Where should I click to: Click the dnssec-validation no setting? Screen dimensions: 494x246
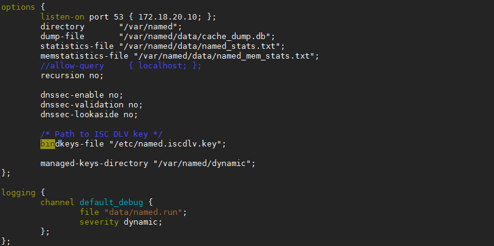pyautogui.click(x=91, y=105)
